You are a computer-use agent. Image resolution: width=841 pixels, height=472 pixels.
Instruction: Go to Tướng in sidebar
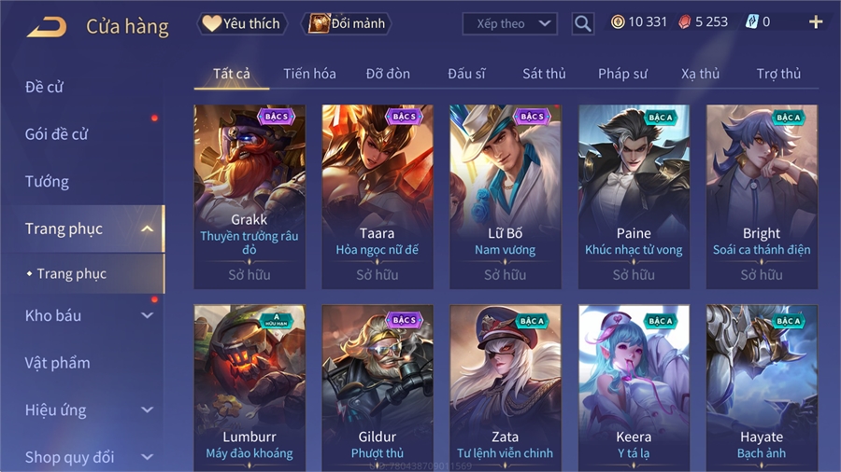click(x=48, y=181)
